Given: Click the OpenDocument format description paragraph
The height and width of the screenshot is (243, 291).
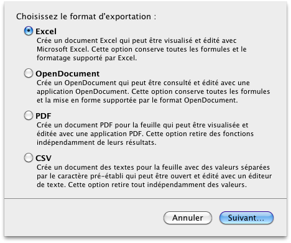Looking at the screenshot, I should pyautogui.click(x=153, y=91).
